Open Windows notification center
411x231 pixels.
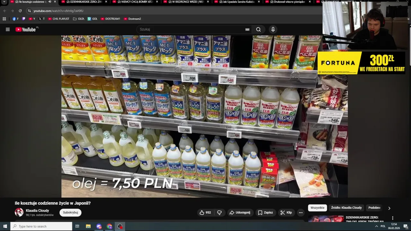click(406, 227)
